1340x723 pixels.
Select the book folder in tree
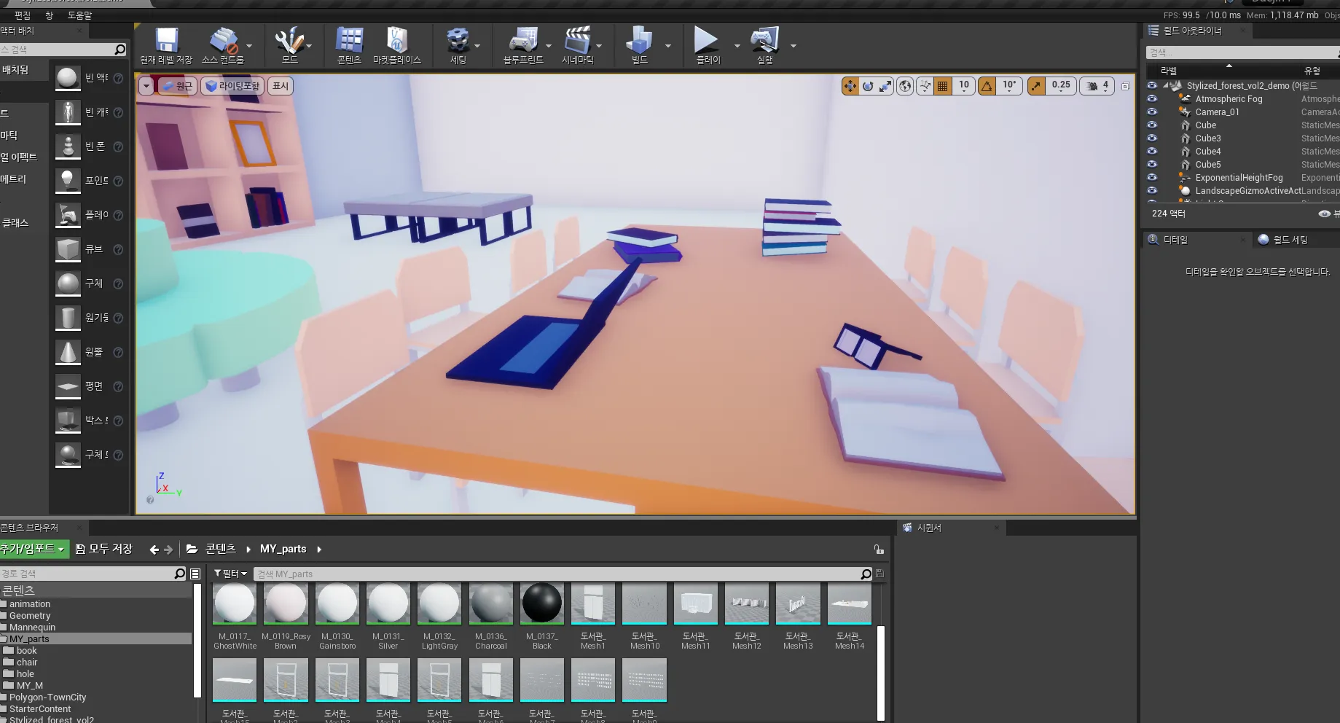pyautogui.click(x=26, y=651)
